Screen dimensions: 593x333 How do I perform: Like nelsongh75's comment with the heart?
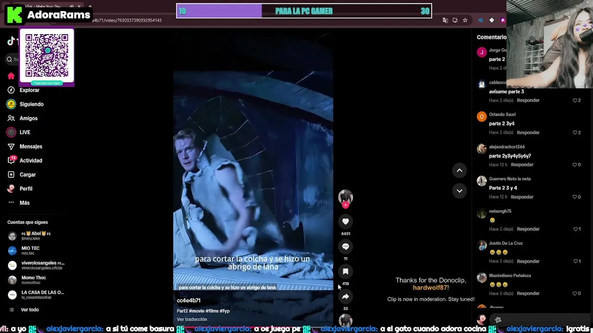point(575,229)
